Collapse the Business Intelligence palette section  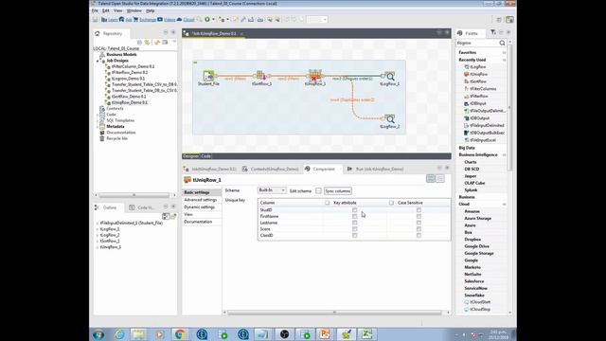click(x=504, y=155)
